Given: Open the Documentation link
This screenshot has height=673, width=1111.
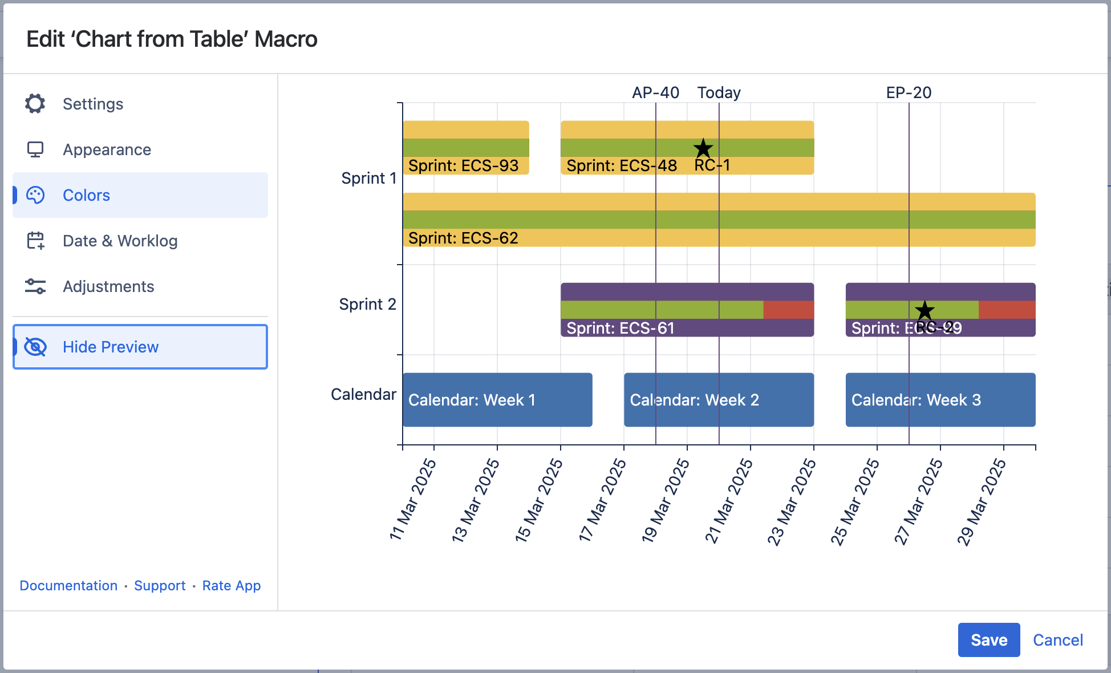Looking at the screenshot, I should [x=68, y=586].
